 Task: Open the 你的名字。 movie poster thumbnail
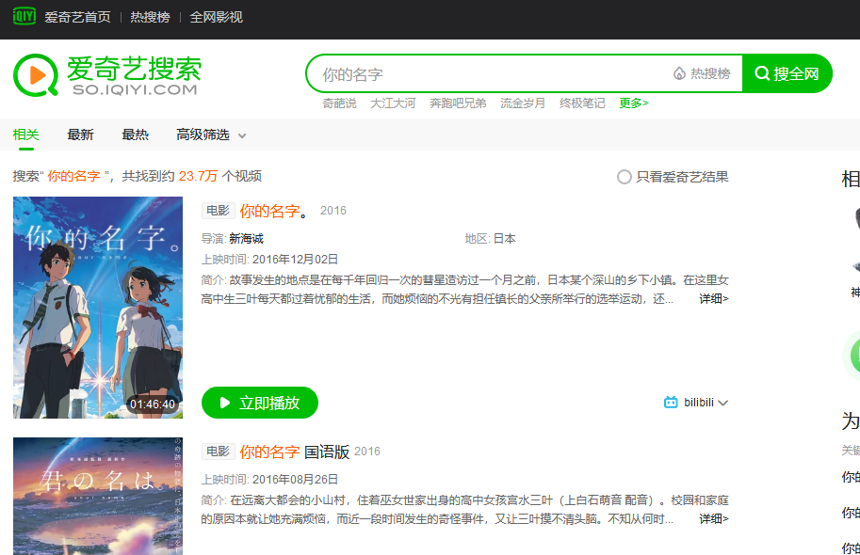tap(98, 308)
